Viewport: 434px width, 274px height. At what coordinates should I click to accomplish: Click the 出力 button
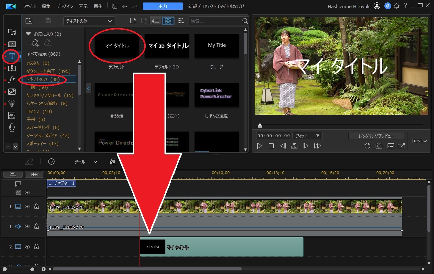click(x=163, y=6)
